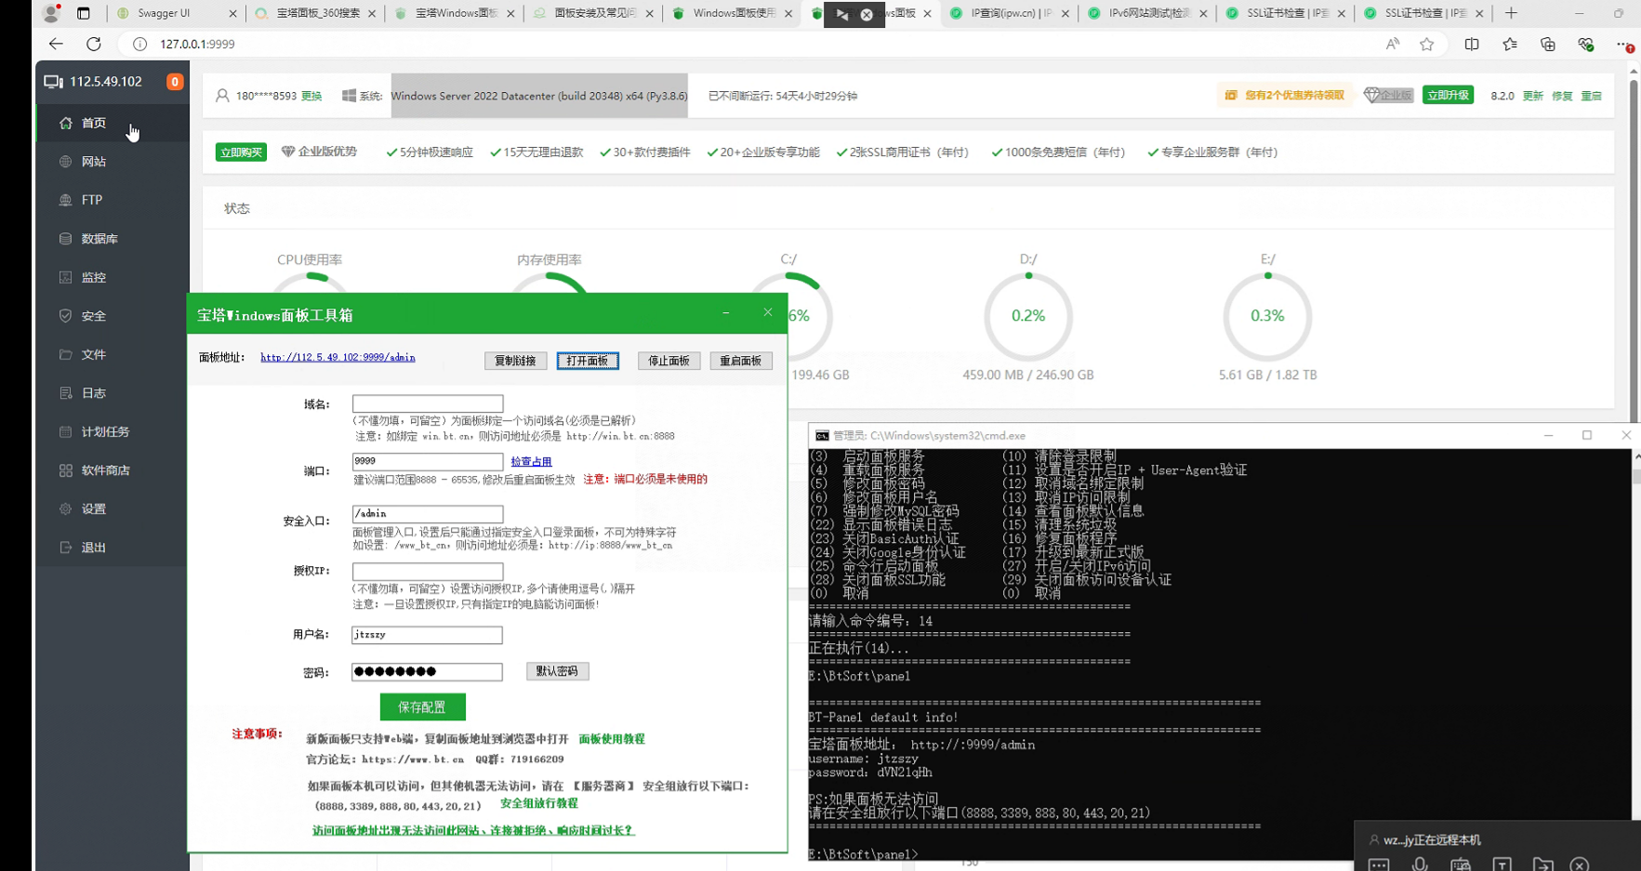This screenshot has width=1641, height=871.
Task: Add this page to favorites star icon
Action: coord(1427,44)
